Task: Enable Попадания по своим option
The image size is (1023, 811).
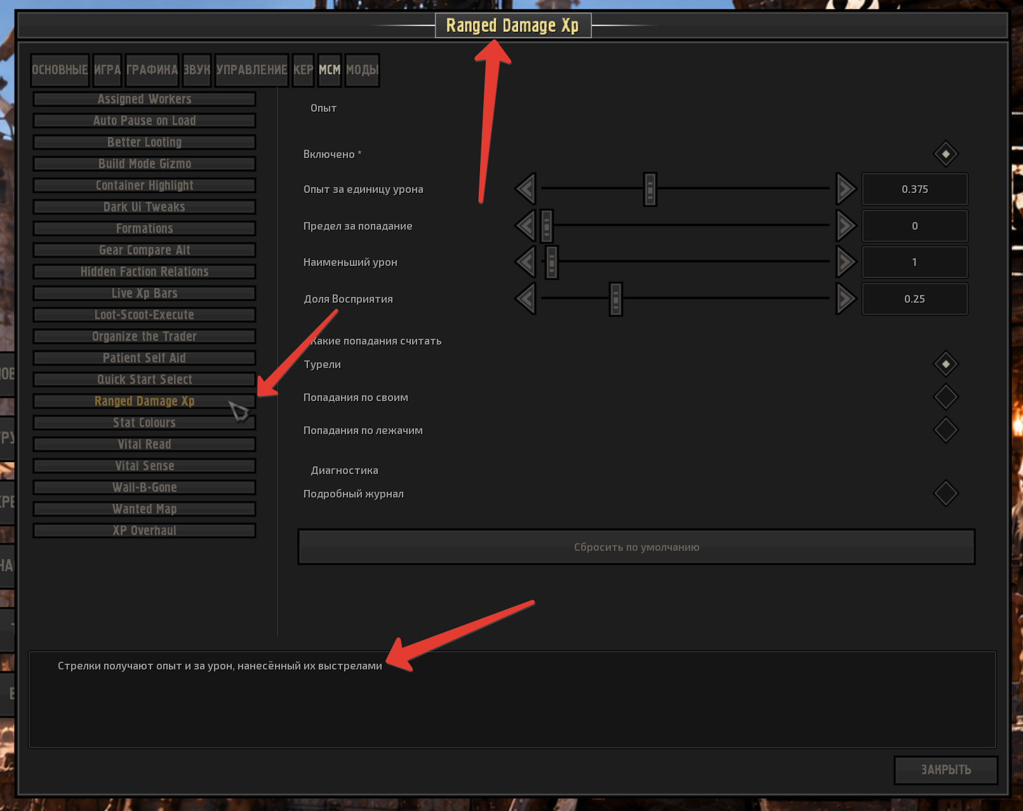Action: click(x=946, y=397)
